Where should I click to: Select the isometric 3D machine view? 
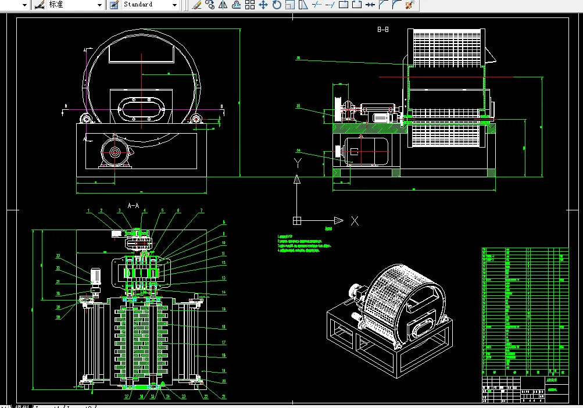(389, 321)
